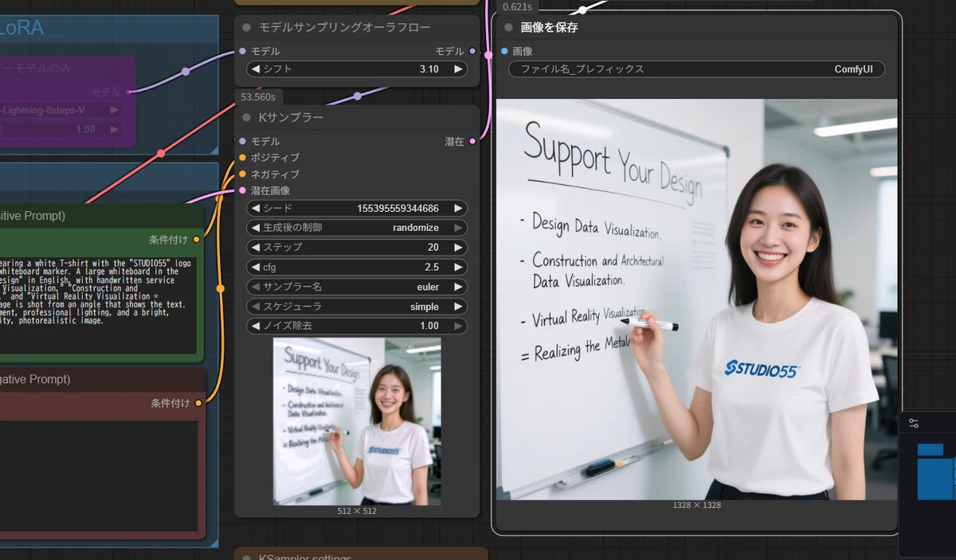Open the sliders settings icon above the minimap
Viewport: 956px width, 560px height.
tap(913, 423)
